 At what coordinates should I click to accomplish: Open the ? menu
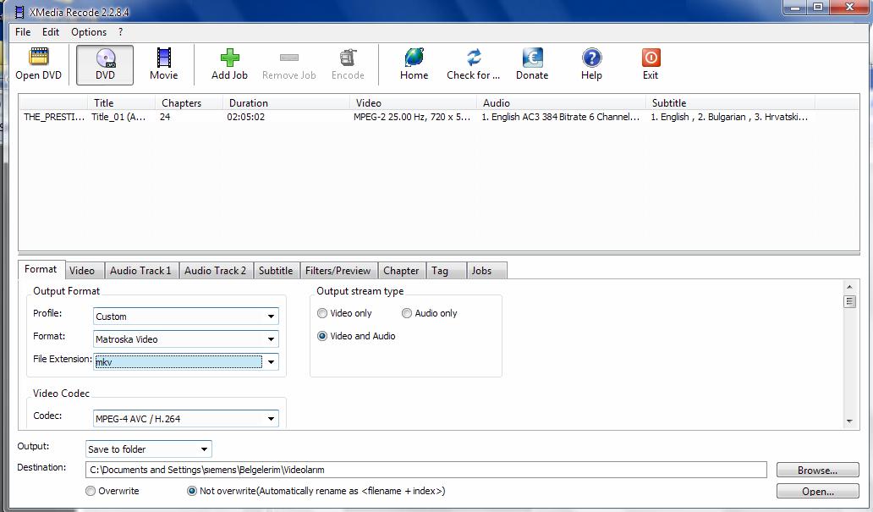coord(120,32)
